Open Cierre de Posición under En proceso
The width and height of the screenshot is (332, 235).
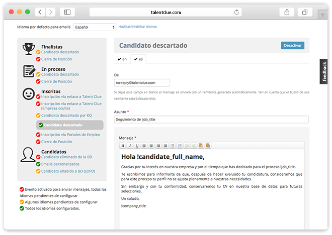[x=56, y=81]
